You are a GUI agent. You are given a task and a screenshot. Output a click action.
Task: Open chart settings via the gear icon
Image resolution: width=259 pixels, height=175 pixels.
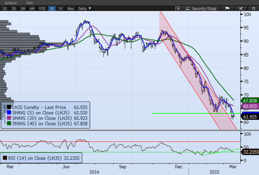[x=254, y=8]
